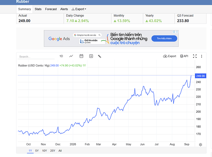
Task: Click the Google Ads logo
Action: [59, 39]
